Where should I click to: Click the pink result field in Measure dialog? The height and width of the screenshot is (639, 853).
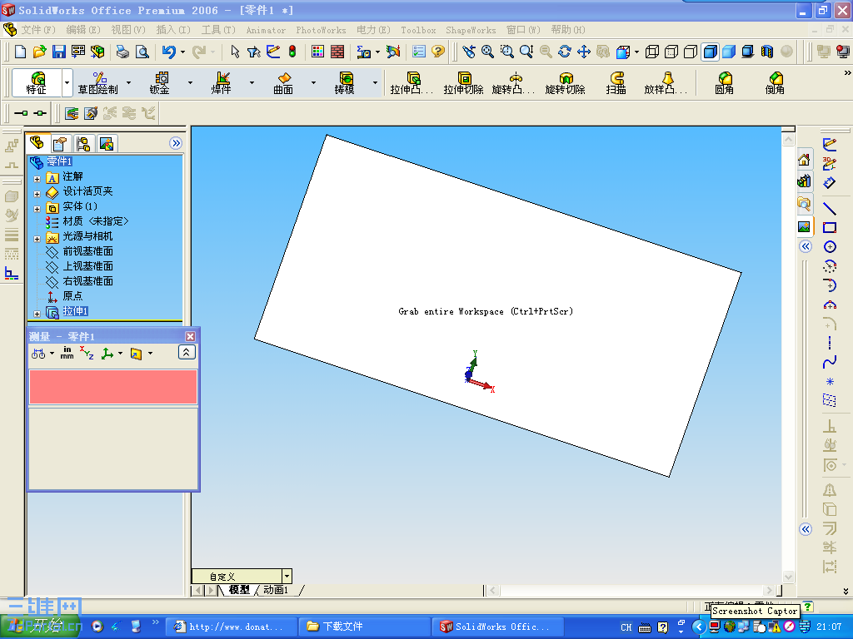click(112, 387)
